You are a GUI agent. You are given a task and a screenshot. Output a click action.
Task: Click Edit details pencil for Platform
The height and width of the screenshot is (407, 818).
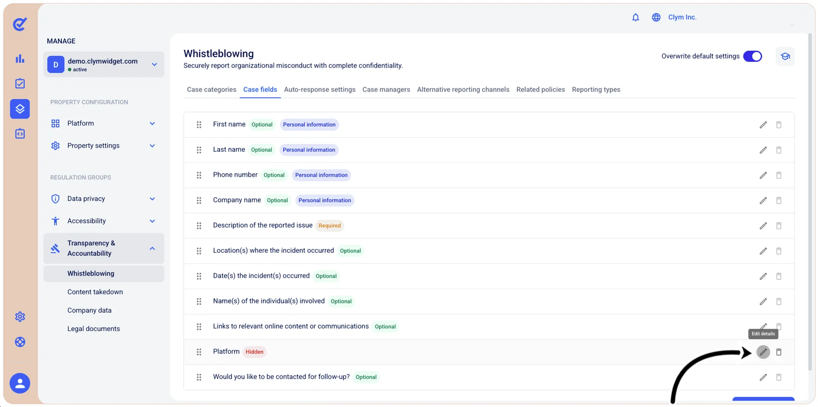click(x=763, y=352)
